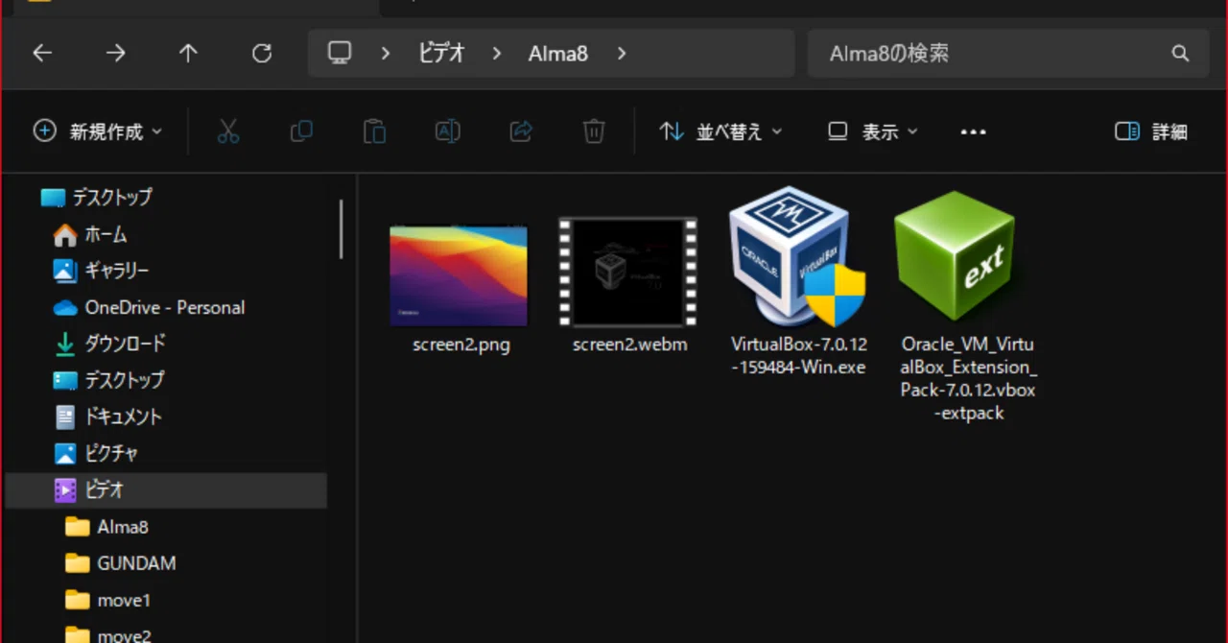Click file name VirtualBox-7.0.12-159484-Win.exe
The width and height of the screenshot is (1228, 643).
(x=798, y=355)
